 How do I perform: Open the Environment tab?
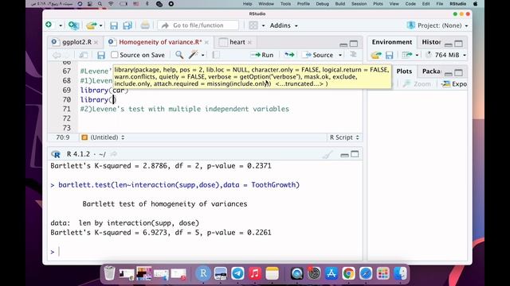pyautogui.click(x=392, y=42)
